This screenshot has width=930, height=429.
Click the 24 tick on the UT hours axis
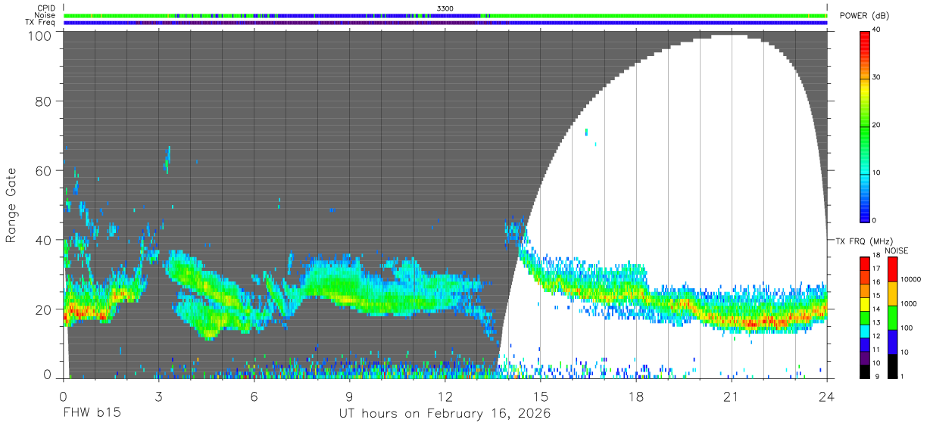[x=827, y=397]
